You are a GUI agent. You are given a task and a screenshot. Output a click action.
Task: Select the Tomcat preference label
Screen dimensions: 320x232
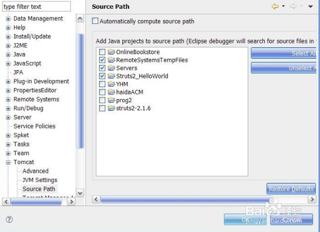tap(24, 162)
